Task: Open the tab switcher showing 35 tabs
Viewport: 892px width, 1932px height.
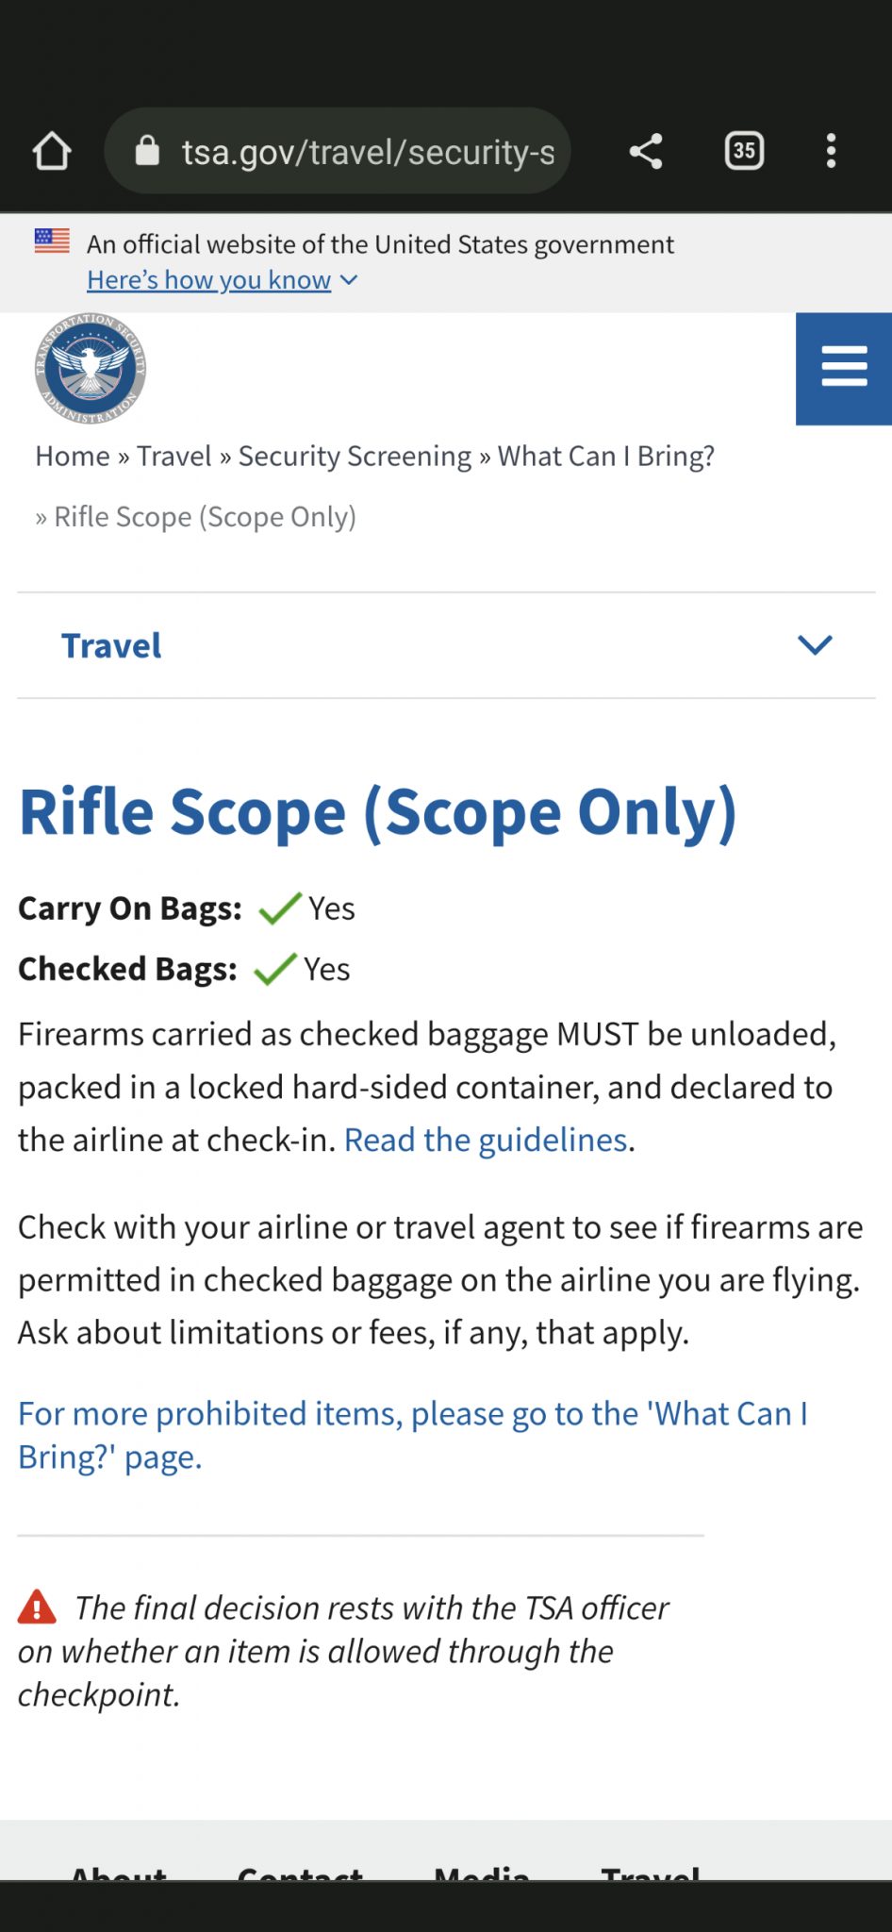Action: (x=744, y=151)
